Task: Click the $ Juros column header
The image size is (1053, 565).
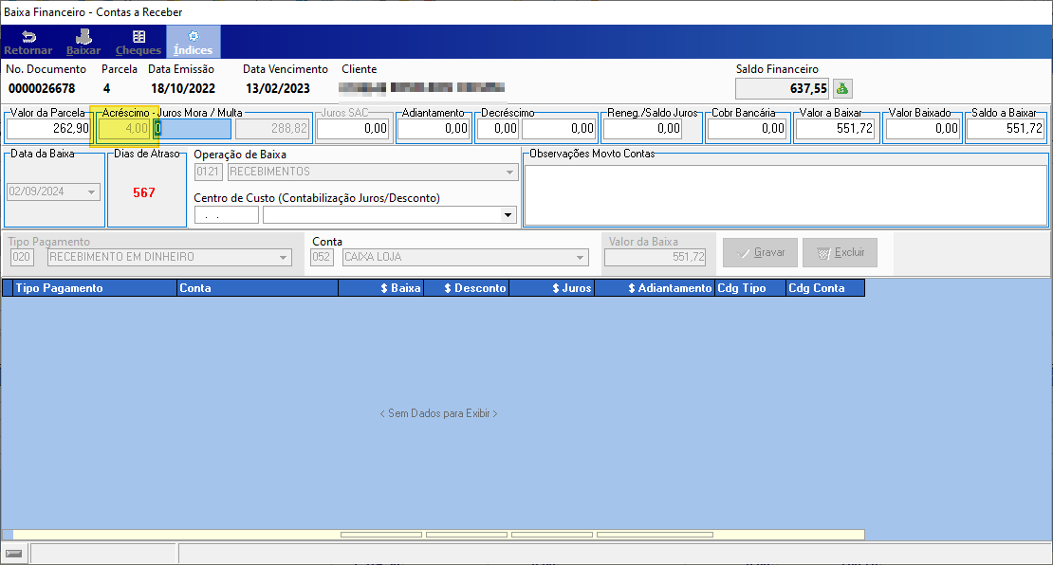Action: pos(551,288)
